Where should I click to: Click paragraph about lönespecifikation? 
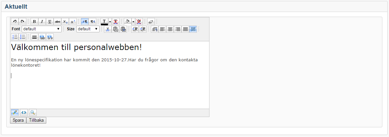tap(105, 63)
